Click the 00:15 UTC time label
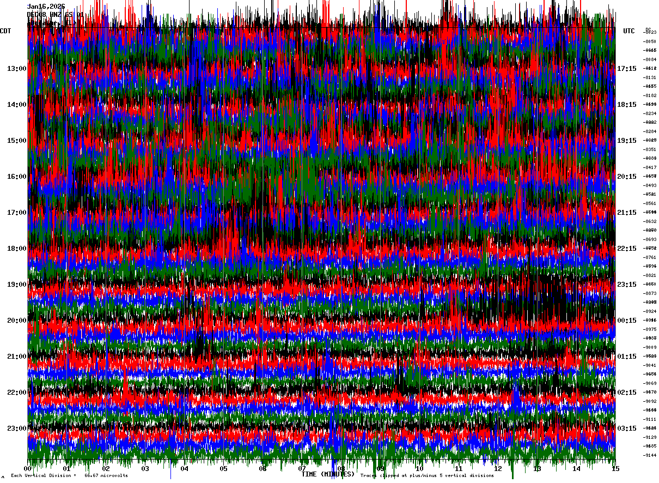This screenshot has width=659, height=483. (x=627, y=321)
